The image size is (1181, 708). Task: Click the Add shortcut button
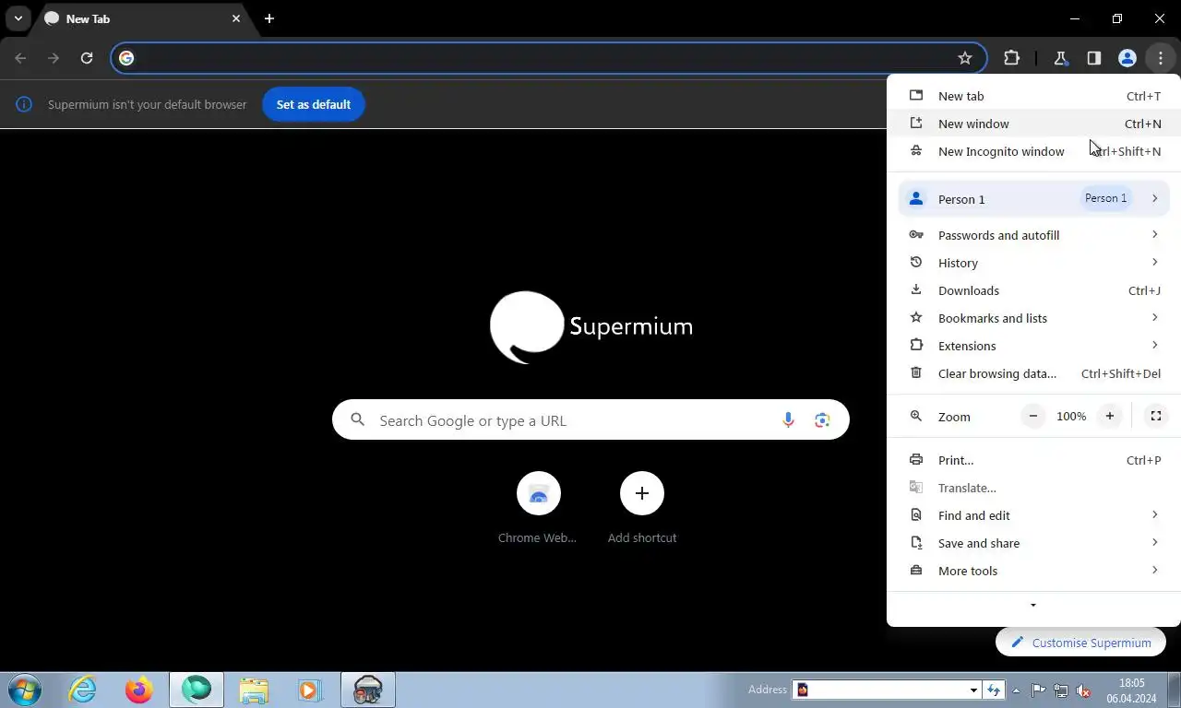tap(642, 508)
